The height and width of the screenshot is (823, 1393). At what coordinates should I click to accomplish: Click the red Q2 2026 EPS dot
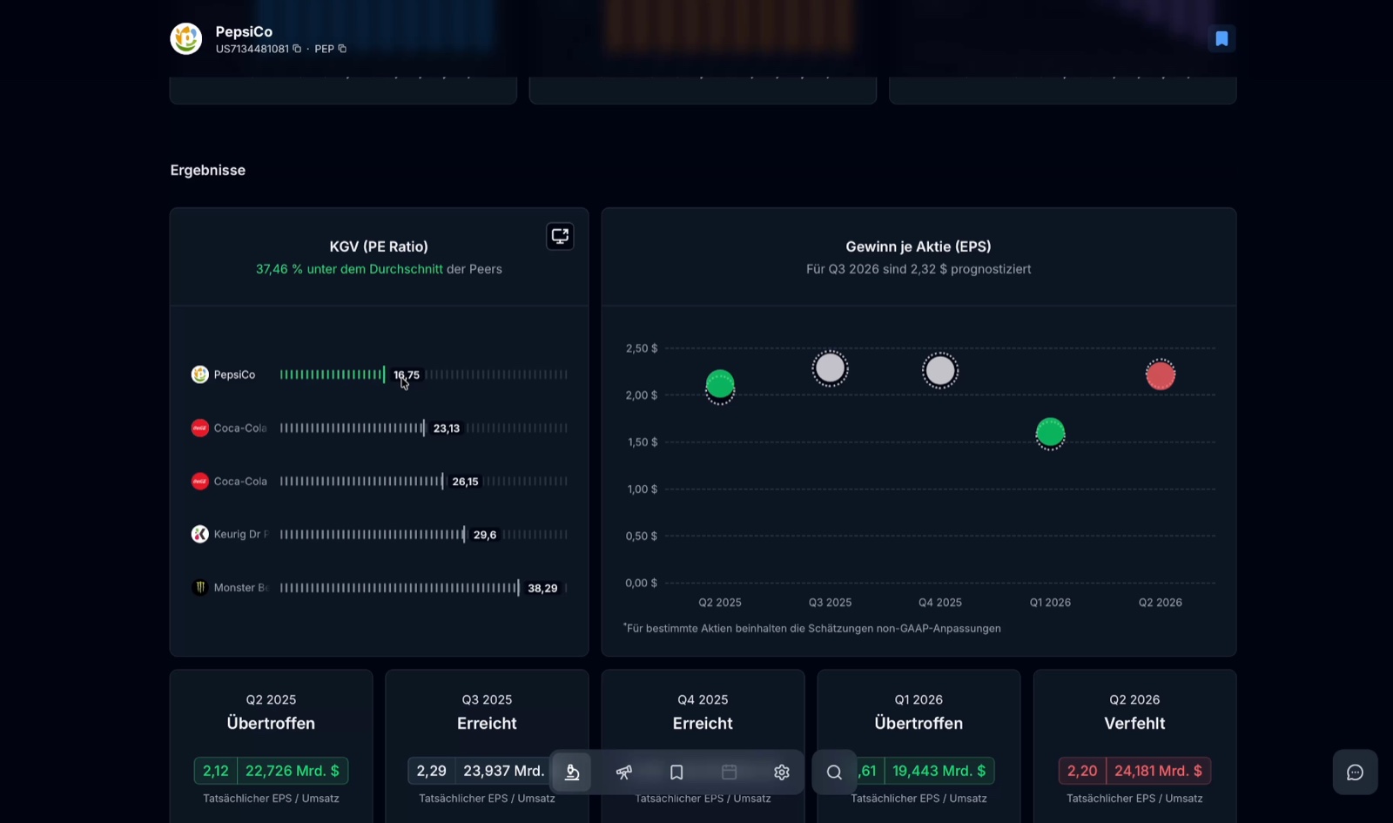coord(1161,375)
